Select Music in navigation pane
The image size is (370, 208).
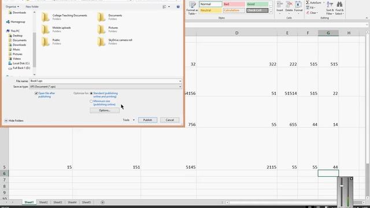click(14, 49)
